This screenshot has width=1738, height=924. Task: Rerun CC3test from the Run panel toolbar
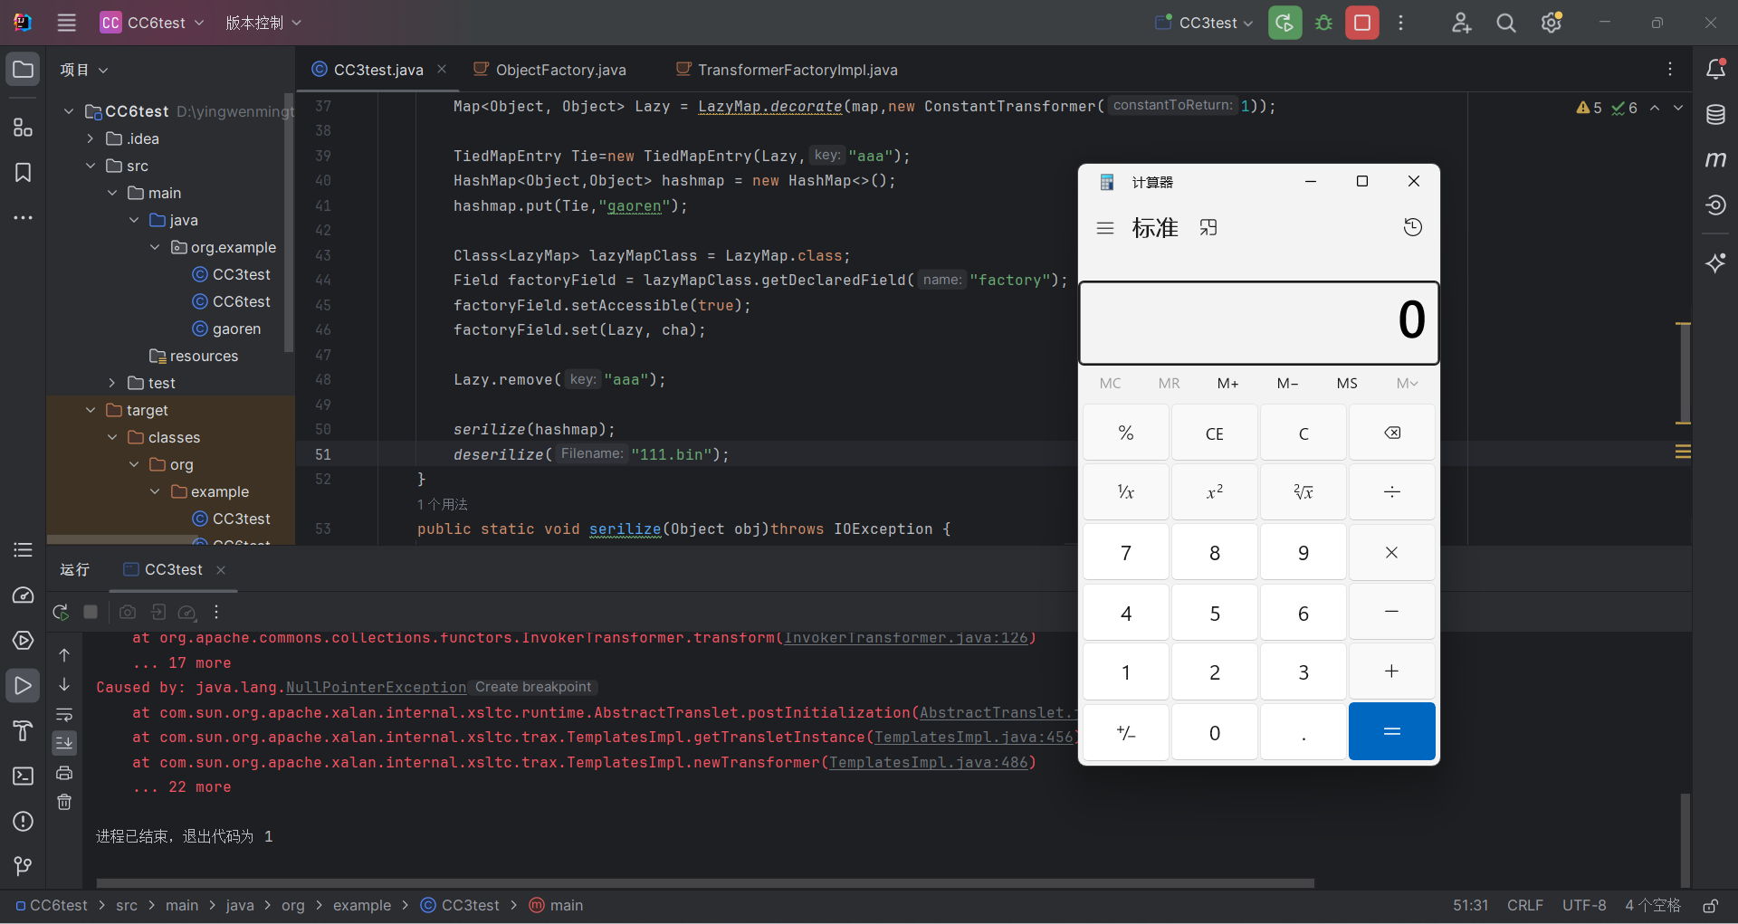coord(61,613)
